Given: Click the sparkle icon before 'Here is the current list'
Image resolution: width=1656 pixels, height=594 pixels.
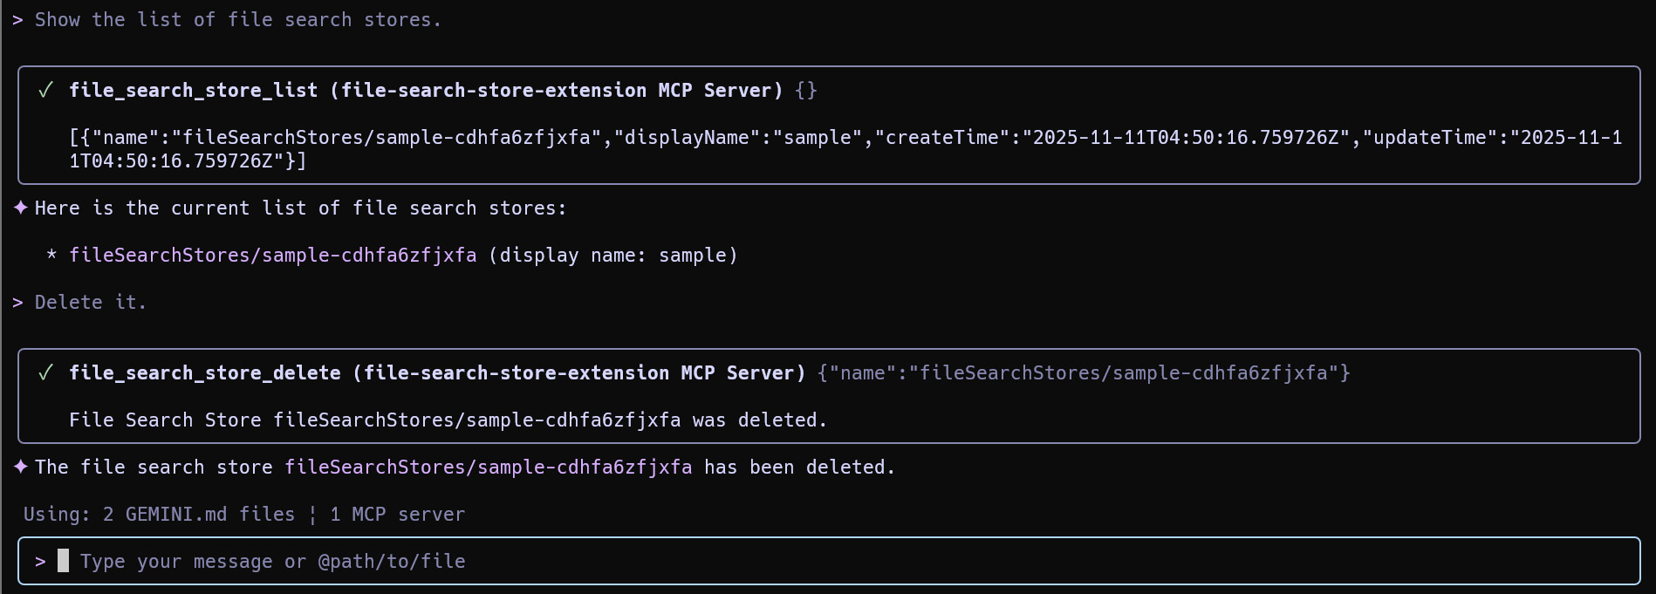Looking at the screenshot, I should [21, 208].
